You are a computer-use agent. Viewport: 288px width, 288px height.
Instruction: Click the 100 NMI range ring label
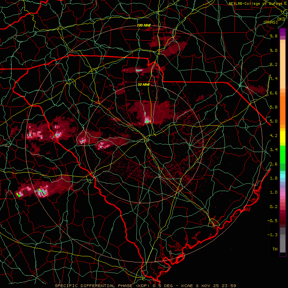144,25
